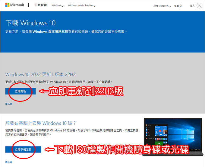Click 想要在電腦上安裝 Windows 10 嗎 heading
Viewport: 205px width, 167px height.
(40, 123)
